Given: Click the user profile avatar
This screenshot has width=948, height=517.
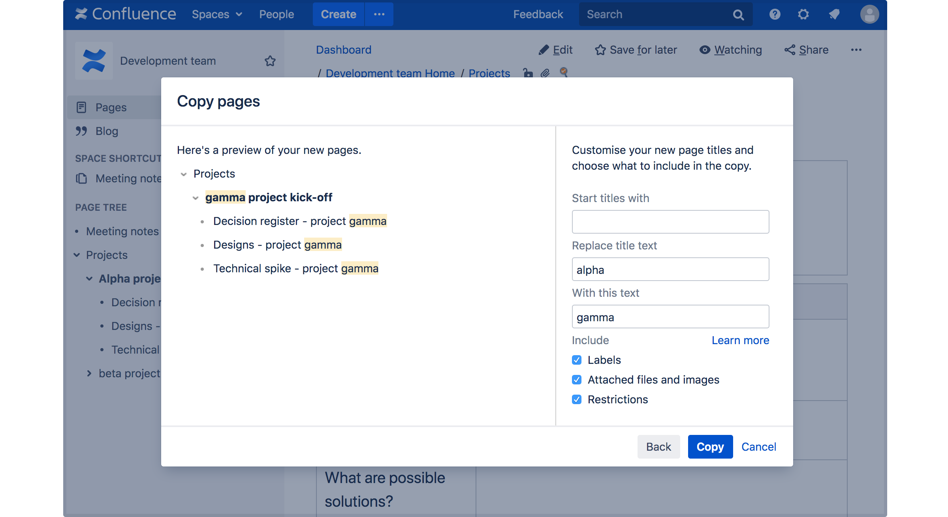Looking at the screenshot, I should tap(869, 15).
